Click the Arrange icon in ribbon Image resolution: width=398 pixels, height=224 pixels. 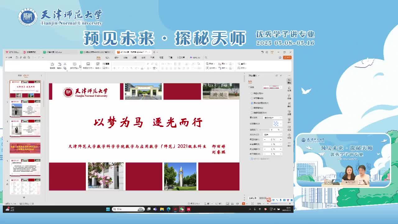click(220, 68)
